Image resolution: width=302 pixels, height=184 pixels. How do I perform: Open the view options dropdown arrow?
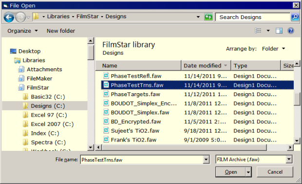point(268,31)
